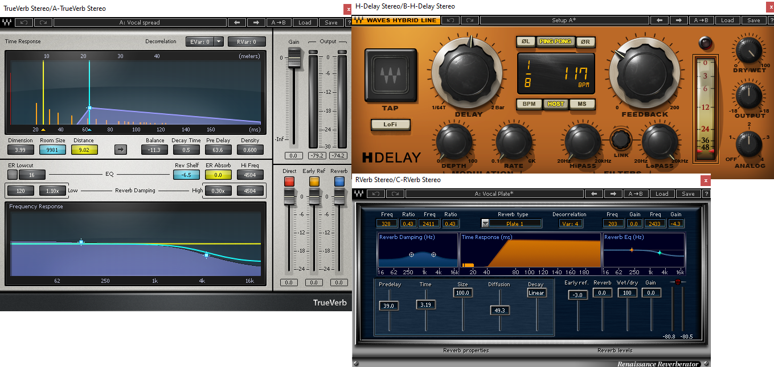The image size is (774, 367).
Task: Open the EVar decorrelation dropdown arrow
Action: 218,42
